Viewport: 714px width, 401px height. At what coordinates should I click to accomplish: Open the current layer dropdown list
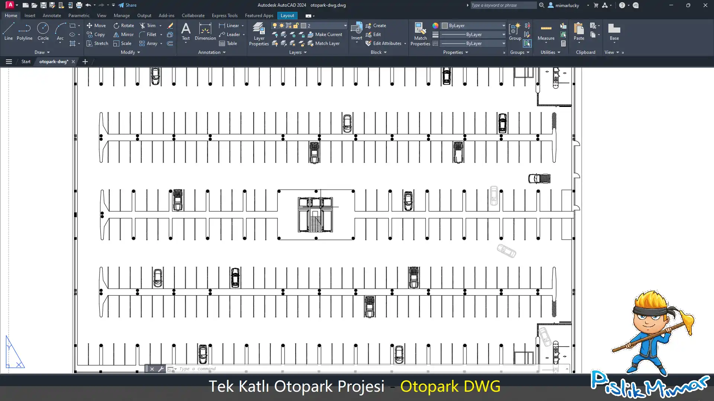point(345,26)
